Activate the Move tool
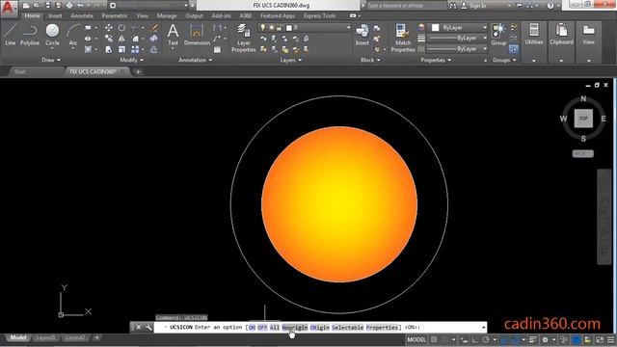 [109, 28]
